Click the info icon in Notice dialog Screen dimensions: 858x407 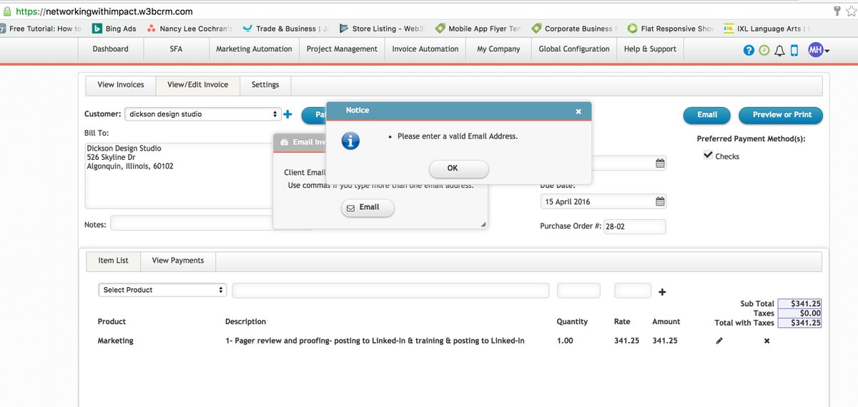click(x=350, y=140)
